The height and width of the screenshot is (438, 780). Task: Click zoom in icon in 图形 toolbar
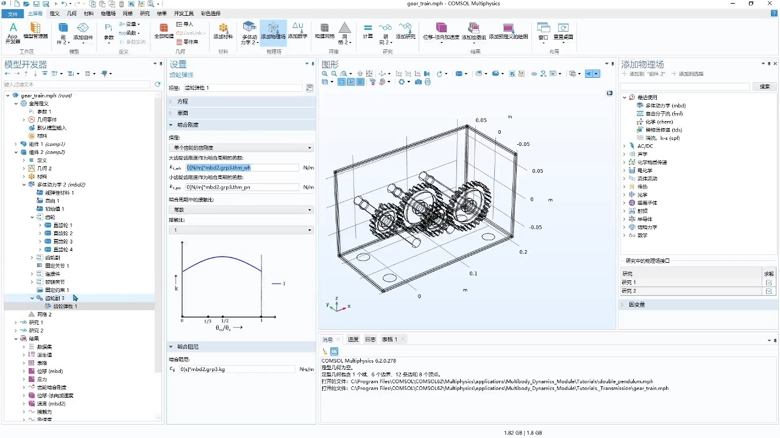click(x=325, y=74)
